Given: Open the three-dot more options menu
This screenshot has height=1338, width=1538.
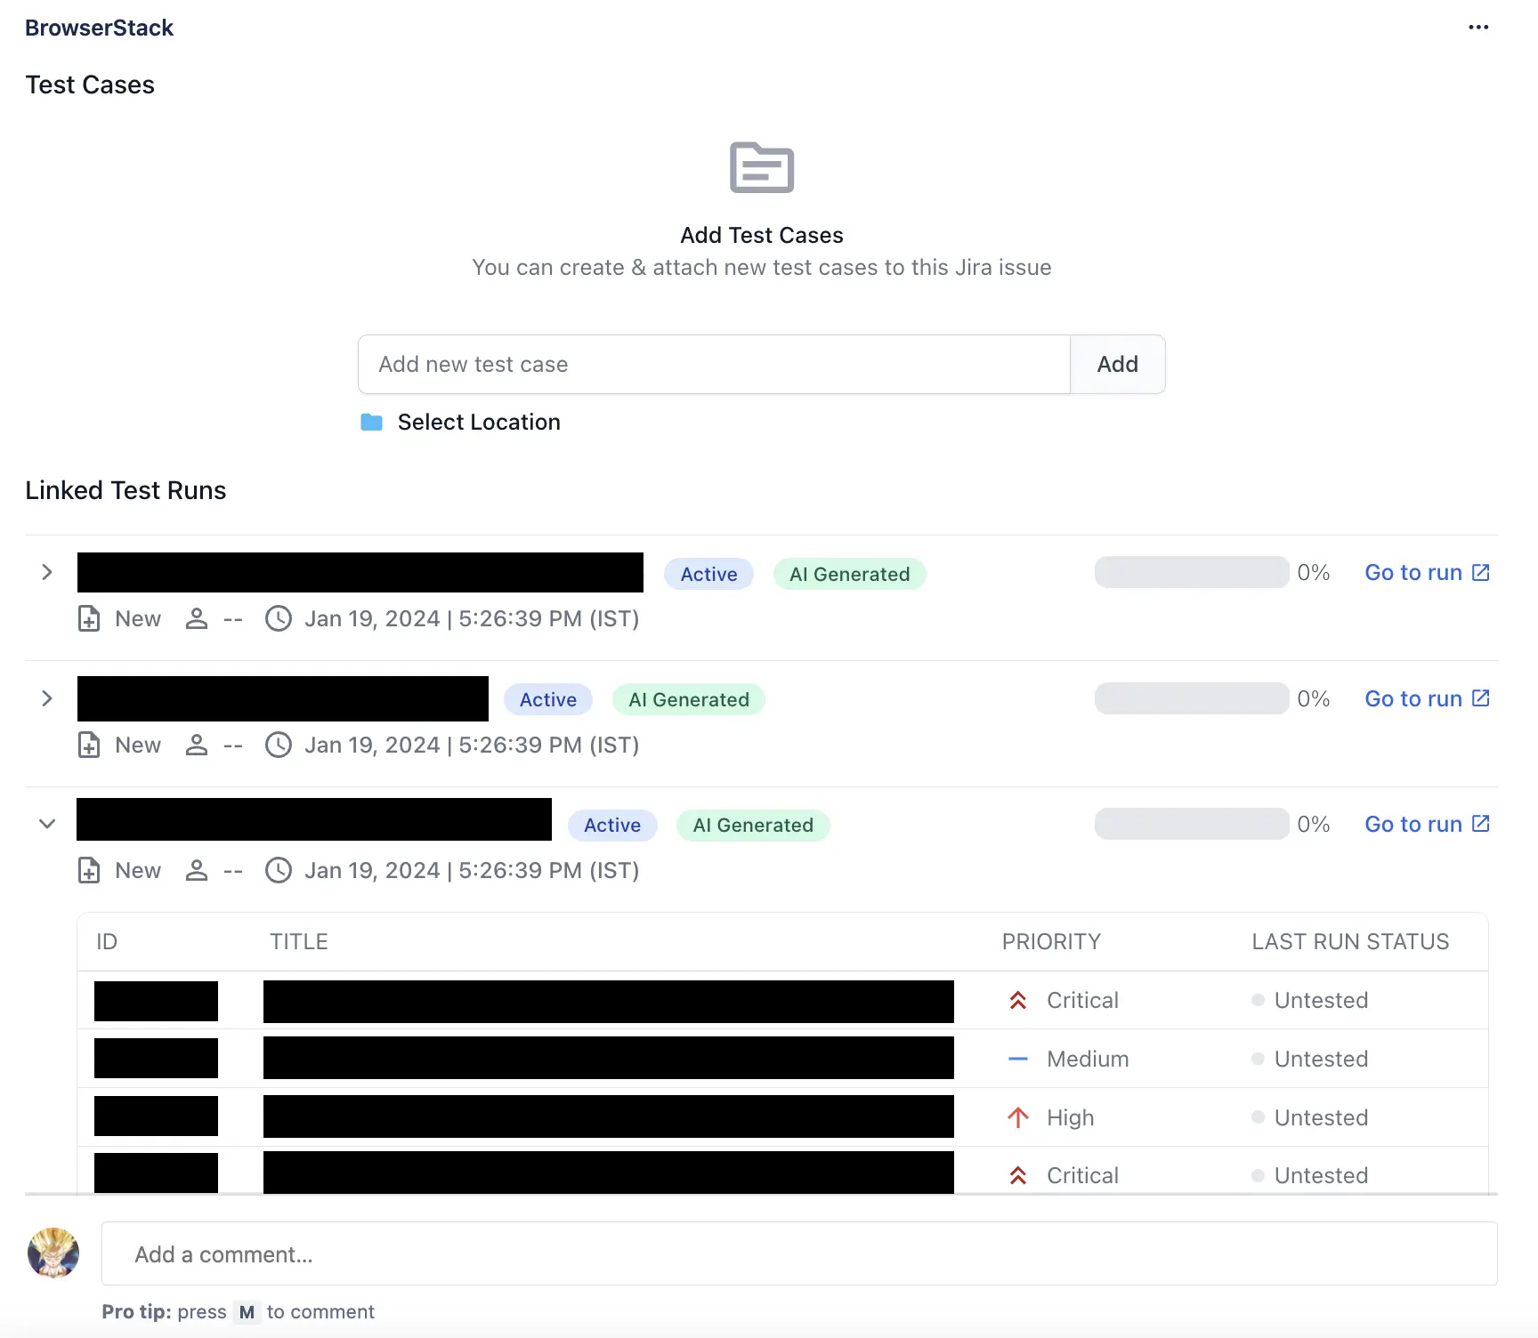Looking at the screenshot, I should (x=1478, y=28).
